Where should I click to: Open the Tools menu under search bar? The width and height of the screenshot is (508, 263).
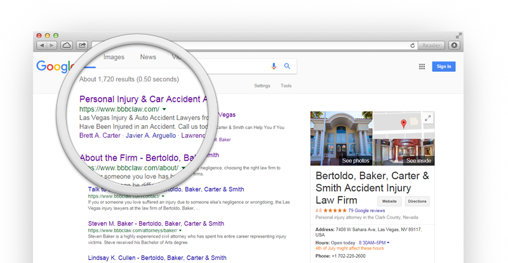[x=286, y=86]
